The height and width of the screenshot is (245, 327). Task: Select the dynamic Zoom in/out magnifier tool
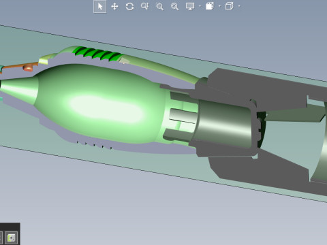144,6
